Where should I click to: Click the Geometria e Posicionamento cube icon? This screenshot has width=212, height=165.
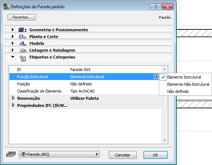[23, 30]
